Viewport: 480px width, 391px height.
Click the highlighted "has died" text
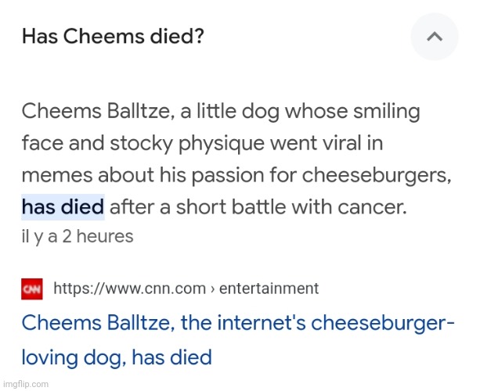point(63,207)
